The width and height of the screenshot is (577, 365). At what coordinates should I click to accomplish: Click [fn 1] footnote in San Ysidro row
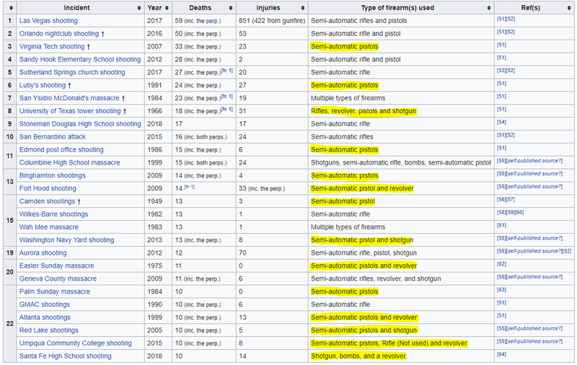[x=226, y=96]
